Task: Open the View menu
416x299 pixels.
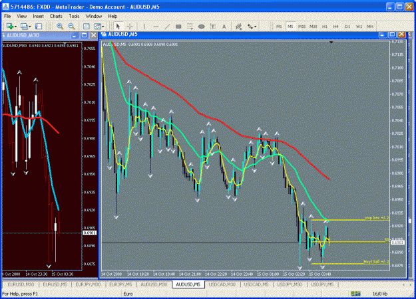Action: pos(22,16)
